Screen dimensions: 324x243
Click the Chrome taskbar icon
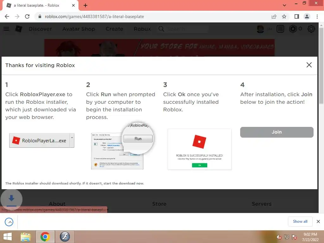tap(45, 237)
